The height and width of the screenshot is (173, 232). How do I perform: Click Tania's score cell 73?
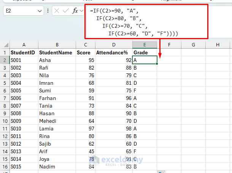(x=86, y=106)
